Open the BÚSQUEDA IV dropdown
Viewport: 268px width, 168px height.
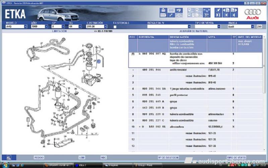pos(189,27)
